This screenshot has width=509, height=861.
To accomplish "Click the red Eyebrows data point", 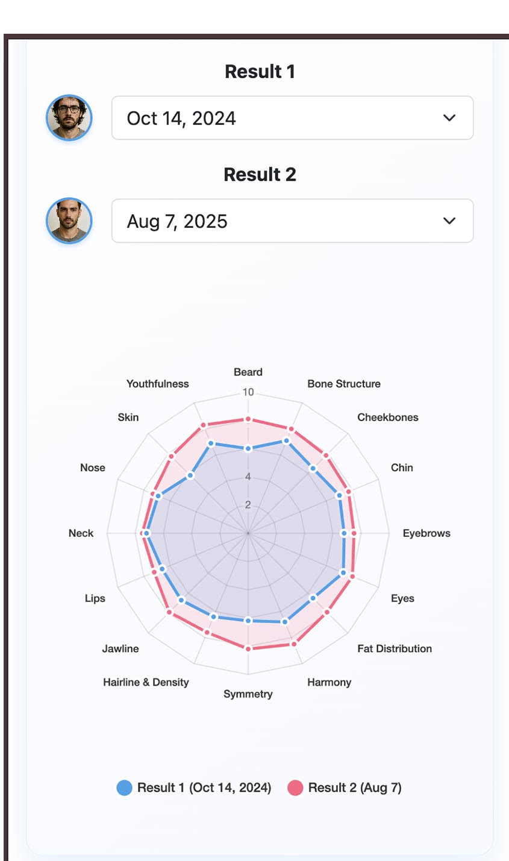I will coord(354,533).
